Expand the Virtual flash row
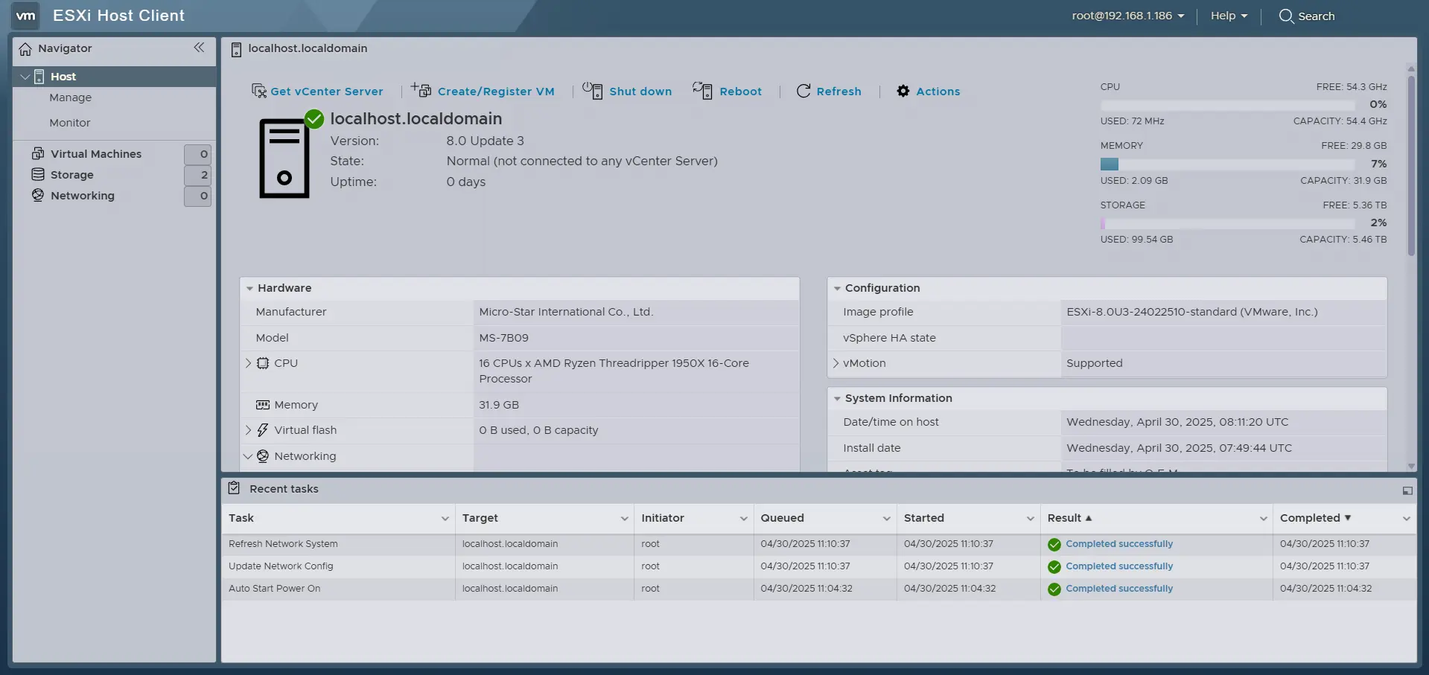Screen dimensions: 1429x675 coord(248,430)
